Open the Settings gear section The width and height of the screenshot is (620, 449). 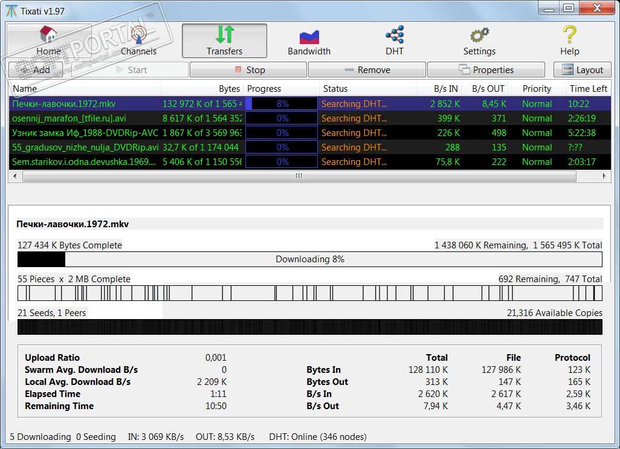point(479,40)
